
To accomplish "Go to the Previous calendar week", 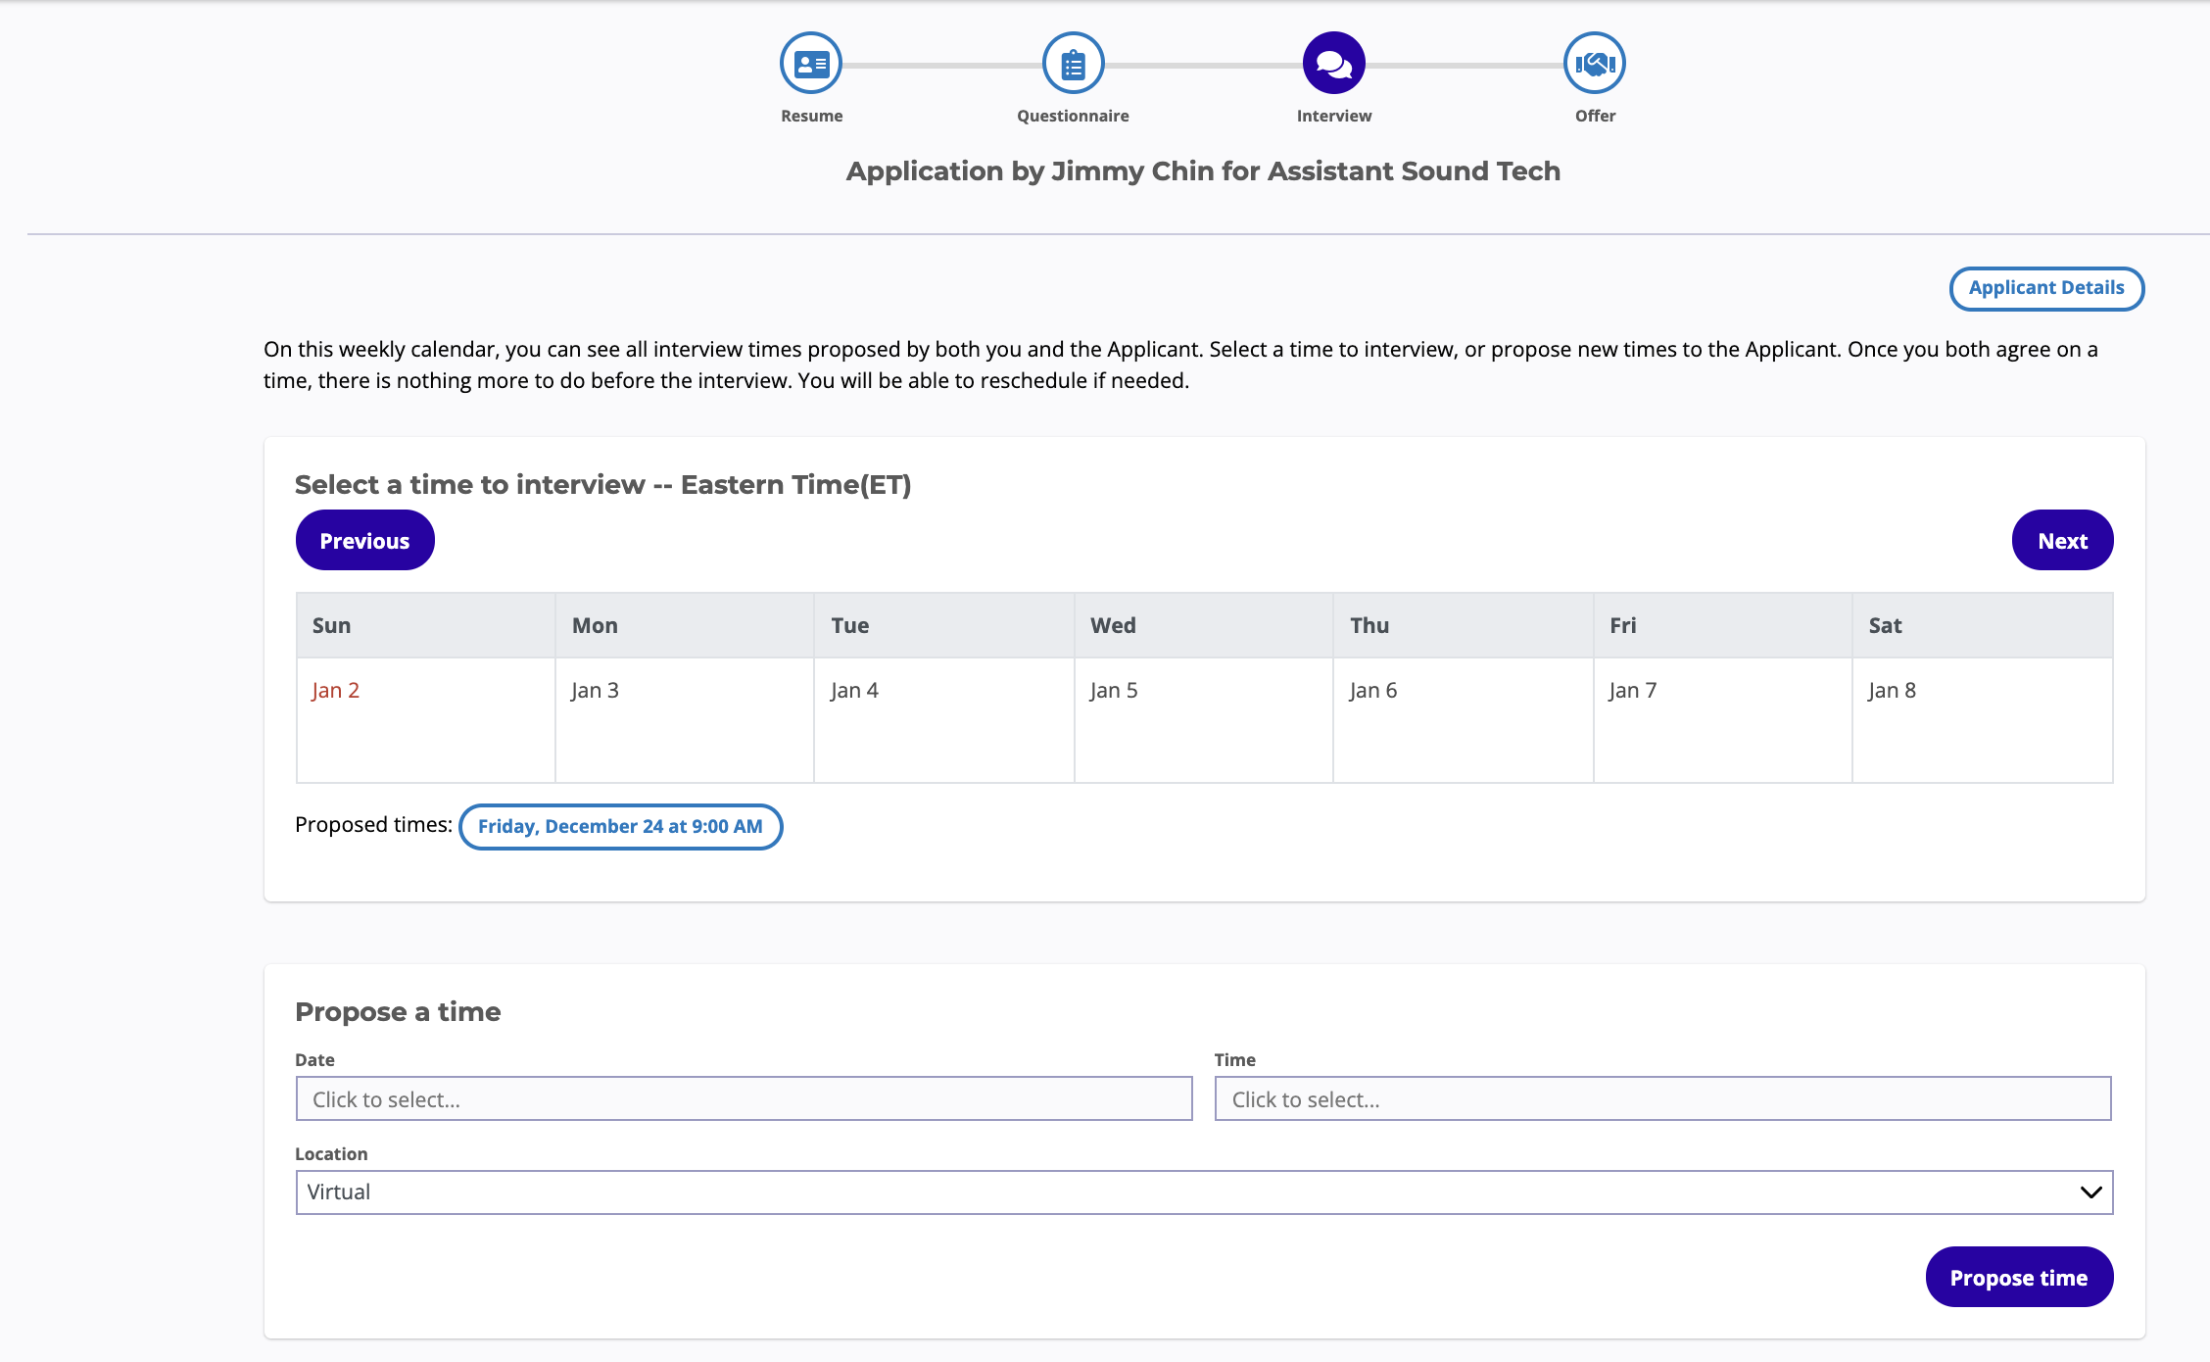I will click(x=364, y=540).
